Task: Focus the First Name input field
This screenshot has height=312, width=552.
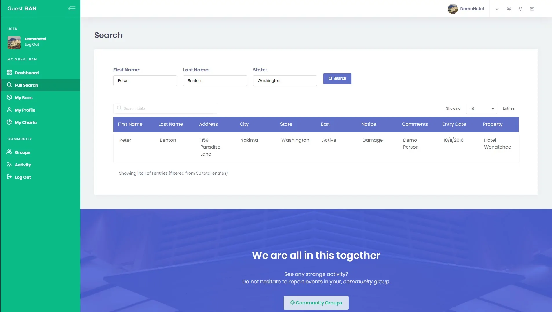Action: click(x=145, y=81)
